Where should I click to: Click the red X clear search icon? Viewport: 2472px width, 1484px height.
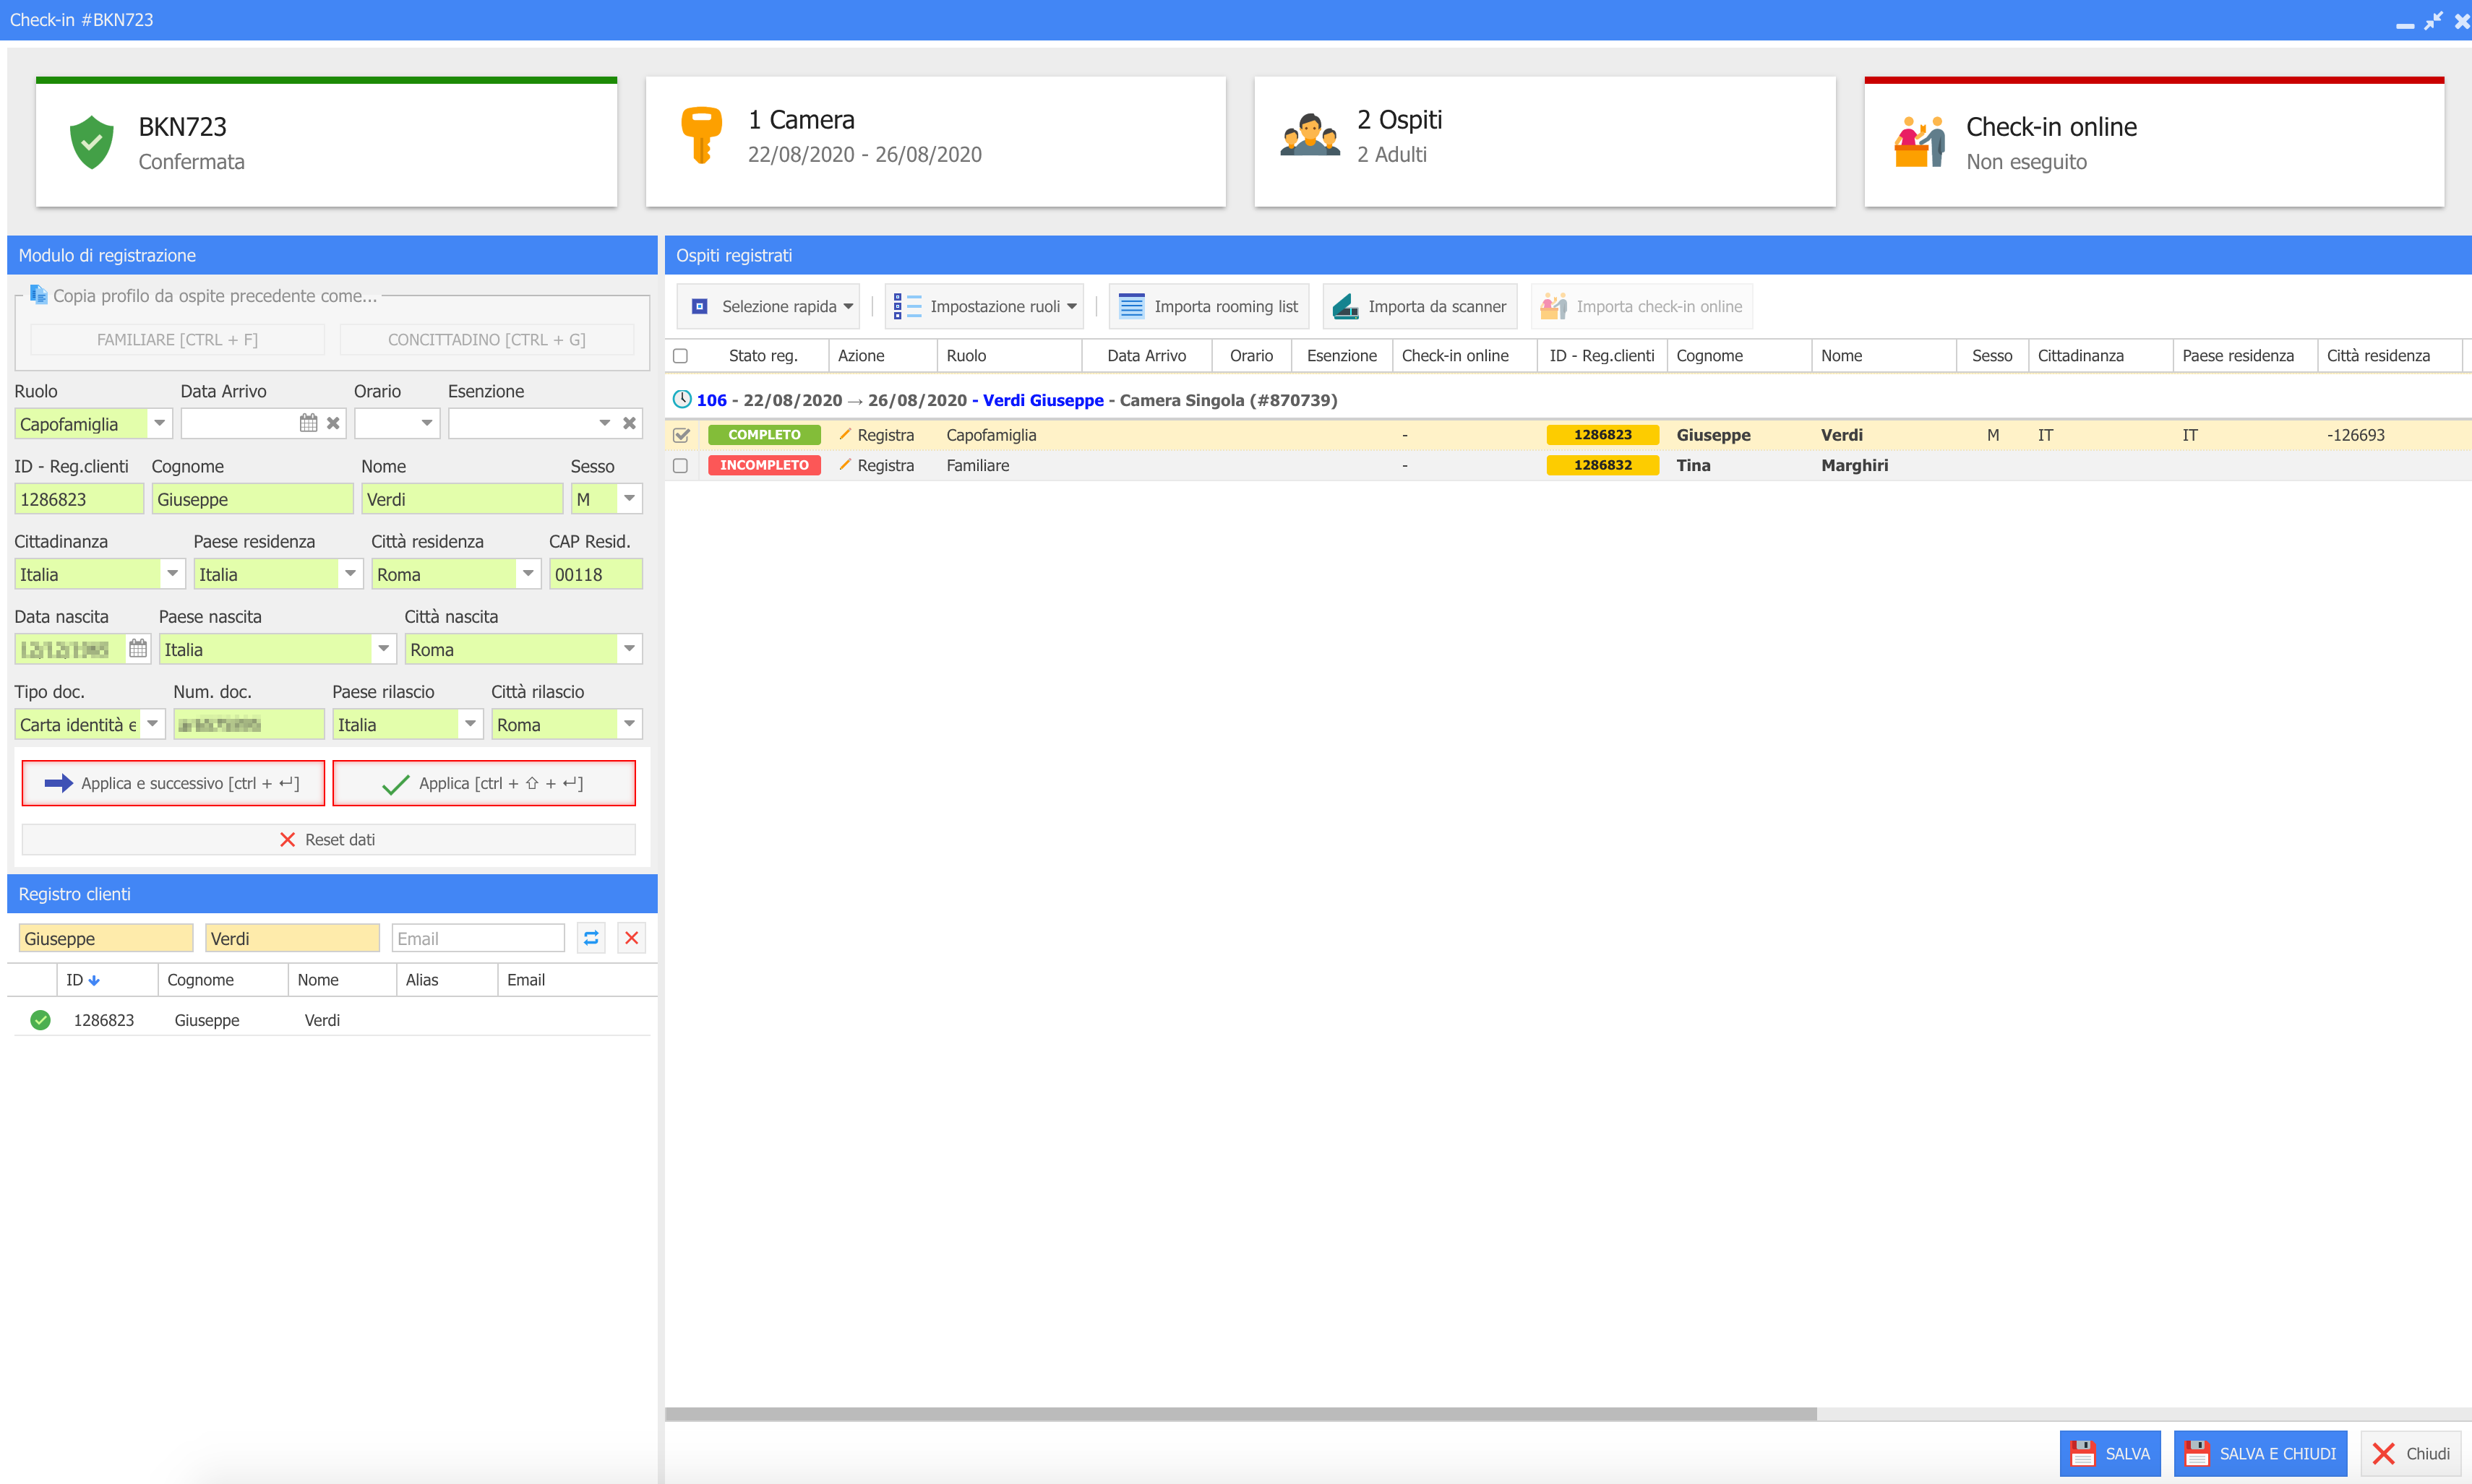pyautogui.click(x=631, y=938)
